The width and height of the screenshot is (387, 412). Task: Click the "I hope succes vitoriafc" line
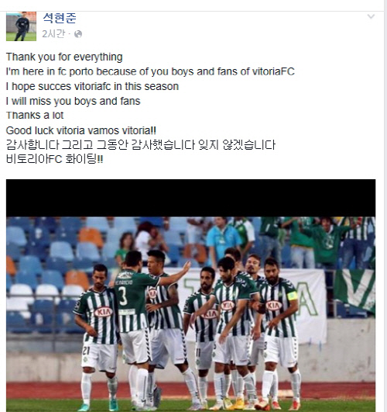tap(92, 86)
